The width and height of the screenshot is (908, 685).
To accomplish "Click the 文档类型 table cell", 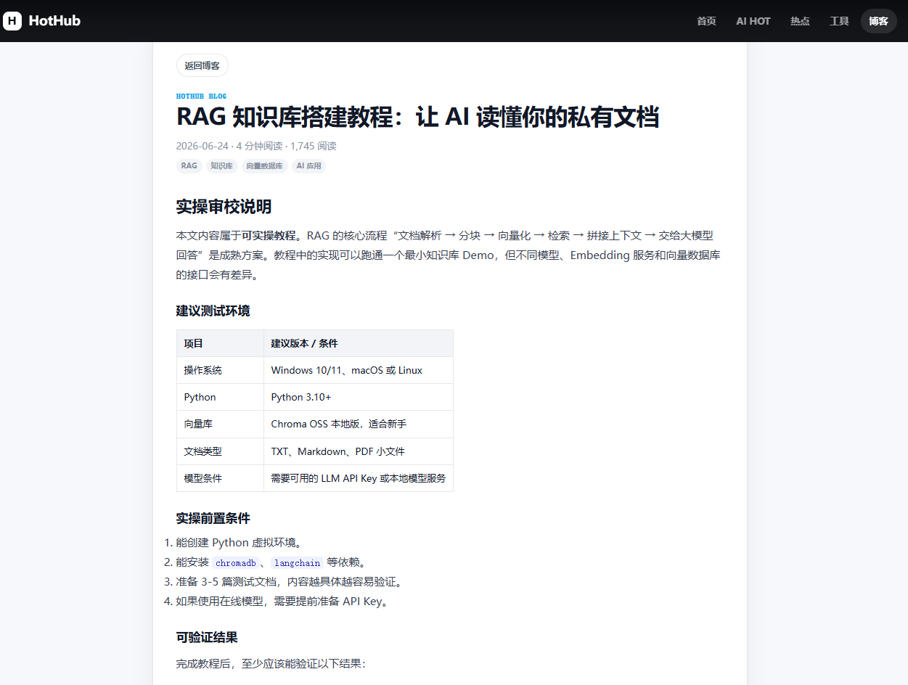I will 220,451.
